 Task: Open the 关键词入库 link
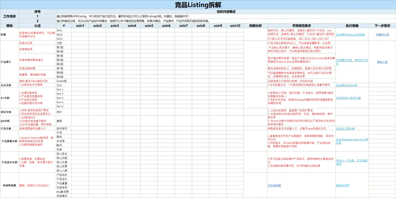(x=382, y=34)
